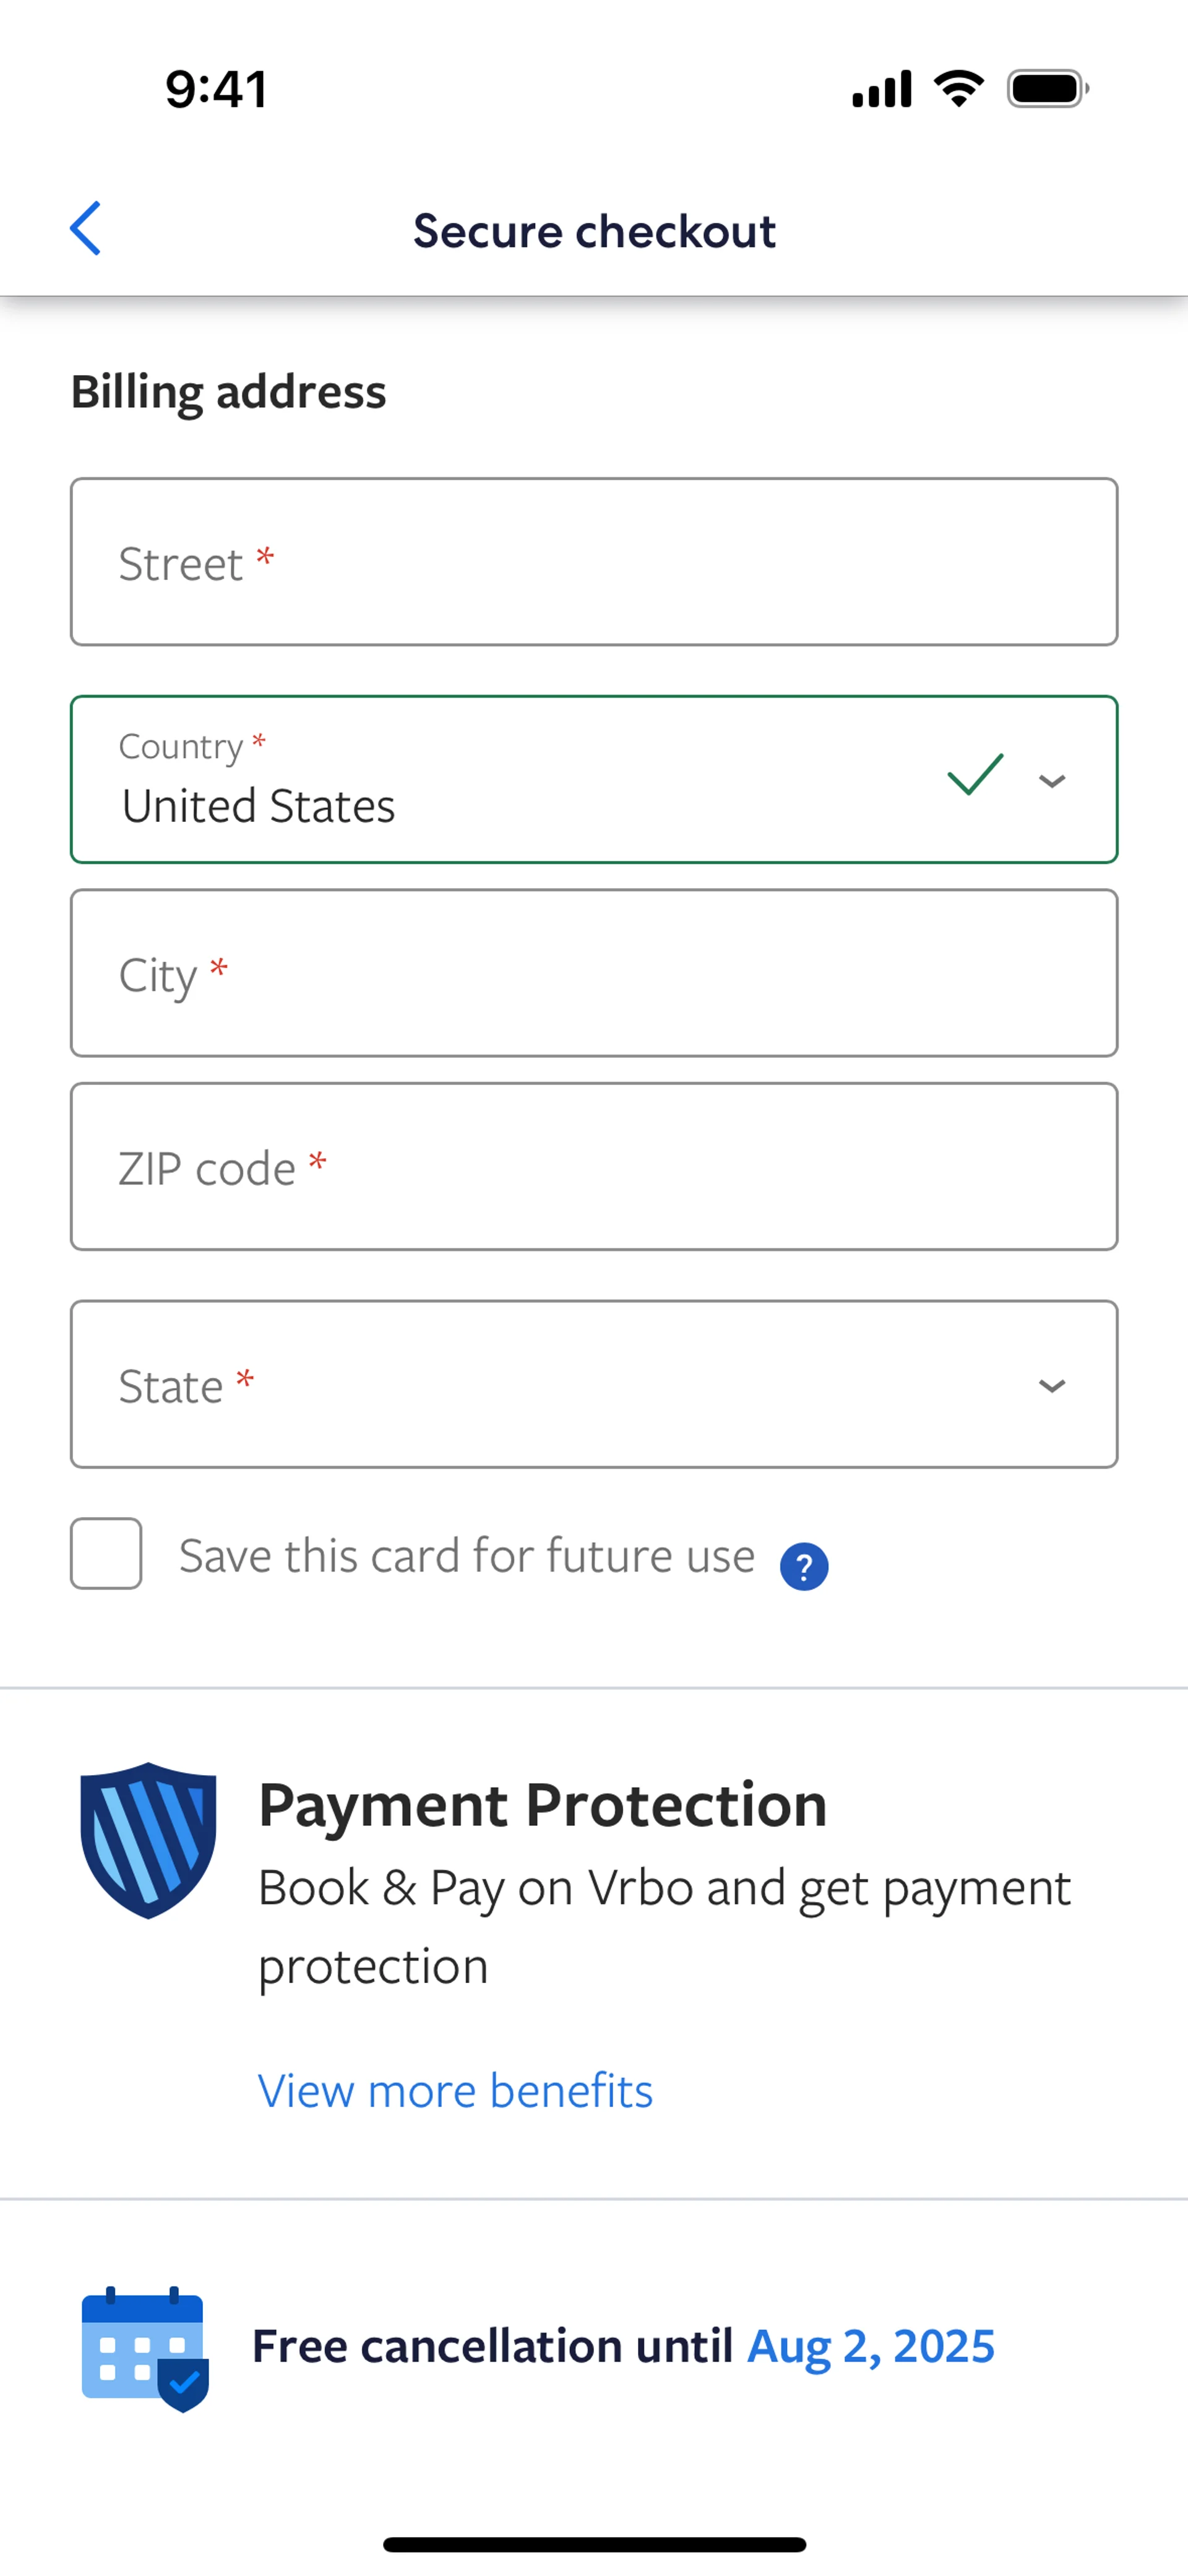The width and height of the screenshot is (1188, 2576).
Task: Expand the Country dropdown chevron
Action: point(1052,781)
